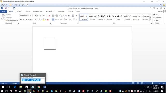Cut the selected content
Screen dimensions: 166x93
8,15
